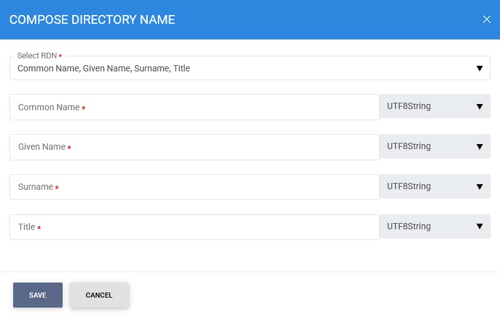Hit the down arrow for Given Name encoding
This screenshot has width=500, height=317.
[479, 147]
